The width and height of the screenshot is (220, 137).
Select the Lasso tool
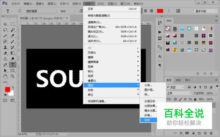click(5, 30)
